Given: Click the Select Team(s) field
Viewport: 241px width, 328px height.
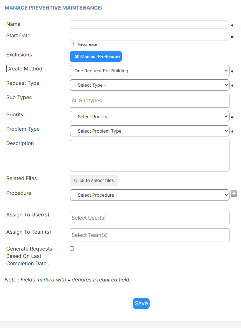Looking at the screenshot, I should click(x=149, y=235).
